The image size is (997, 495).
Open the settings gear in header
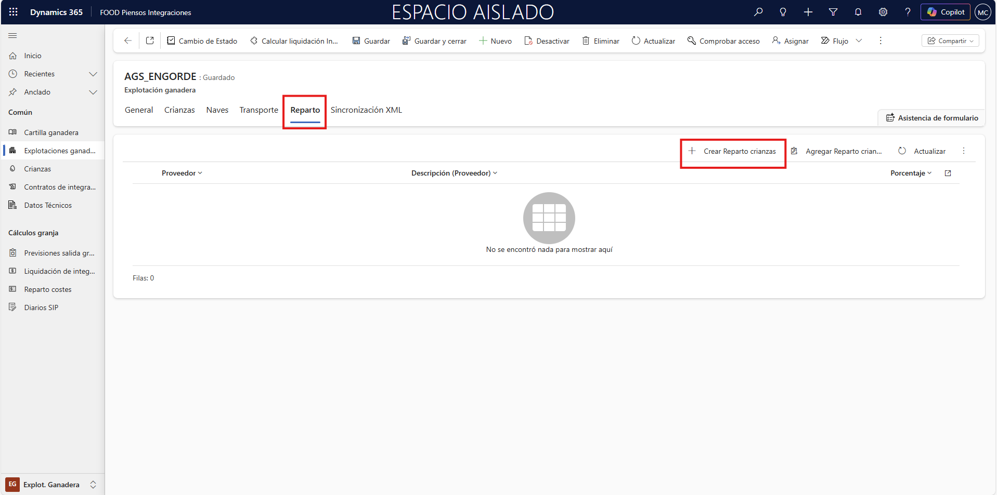883,12
